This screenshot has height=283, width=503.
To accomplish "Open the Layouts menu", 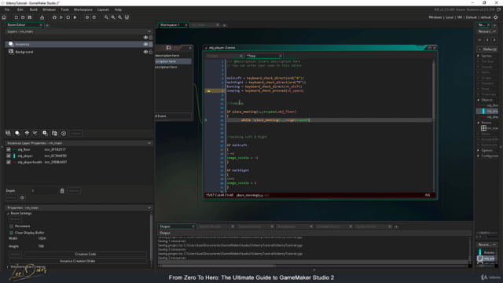I will [x=103, y=9].
